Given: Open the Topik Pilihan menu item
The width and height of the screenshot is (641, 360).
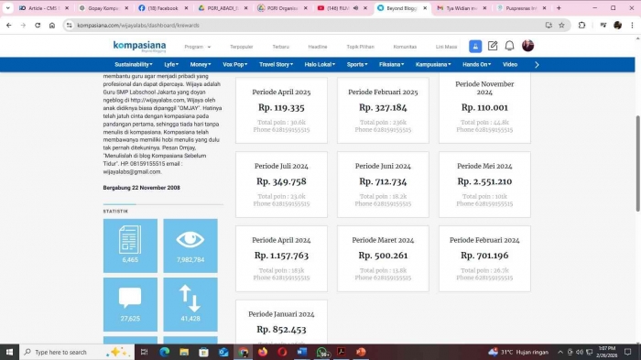Looking at the screenshot, I should [x=360, y=47].
